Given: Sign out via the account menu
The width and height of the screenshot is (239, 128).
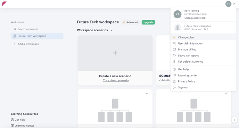Looking at the screenshot, I should 203,87.
